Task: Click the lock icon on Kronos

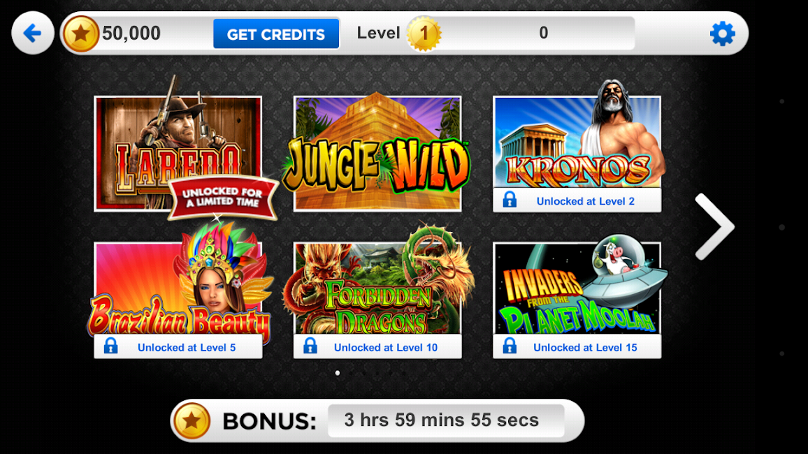Action: [510, 200]
